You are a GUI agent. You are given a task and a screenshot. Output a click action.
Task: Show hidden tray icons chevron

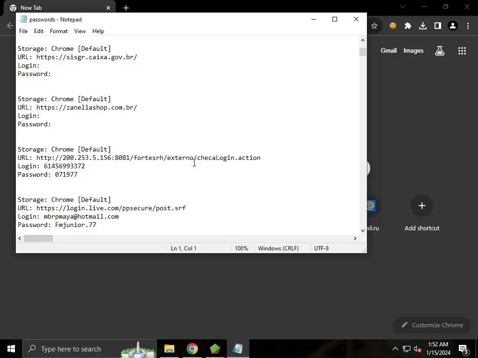point(395,349)
